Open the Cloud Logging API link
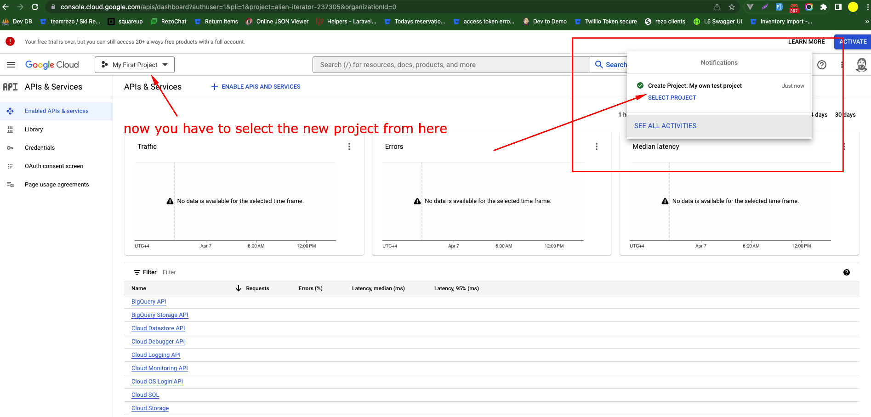Image resolution: width=871 pixels, height=417 pixels. pos(156,355)
